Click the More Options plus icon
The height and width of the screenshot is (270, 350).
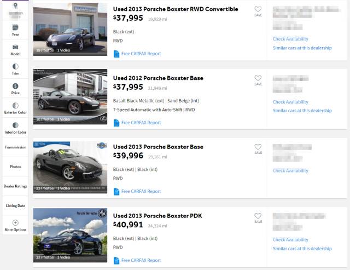point(15,222)
